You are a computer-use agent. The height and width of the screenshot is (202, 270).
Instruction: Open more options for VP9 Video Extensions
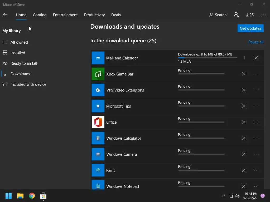(x=256, y=90)
